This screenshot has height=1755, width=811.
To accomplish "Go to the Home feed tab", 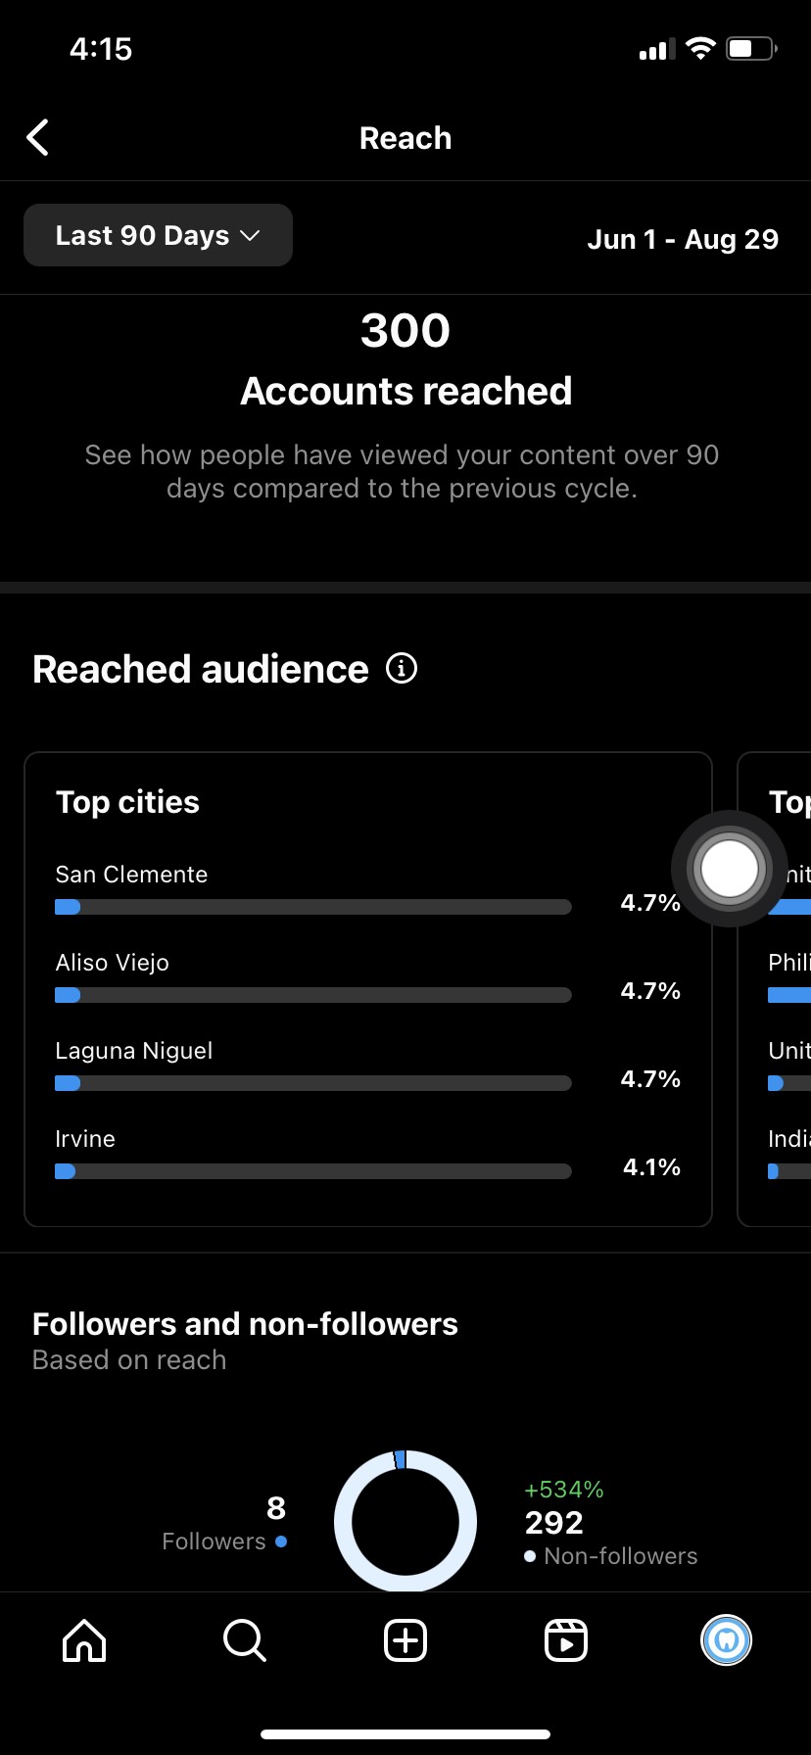I will (x=84, y=1639).
